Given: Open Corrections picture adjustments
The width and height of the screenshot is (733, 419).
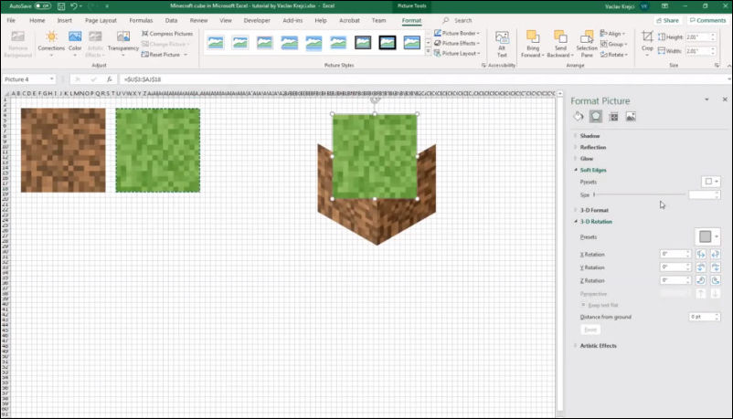Looking at the screenshot, I should point(51,44).
